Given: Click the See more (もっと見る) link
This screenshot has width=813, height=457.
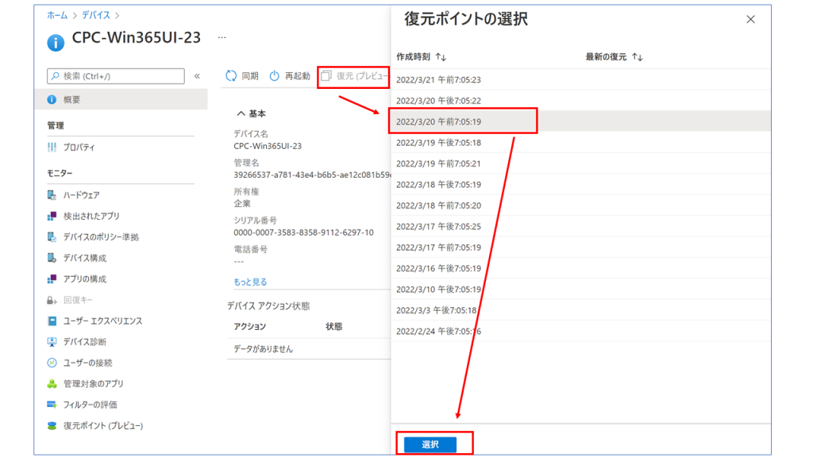Looking at the screenshot, I should coord(250,282).
